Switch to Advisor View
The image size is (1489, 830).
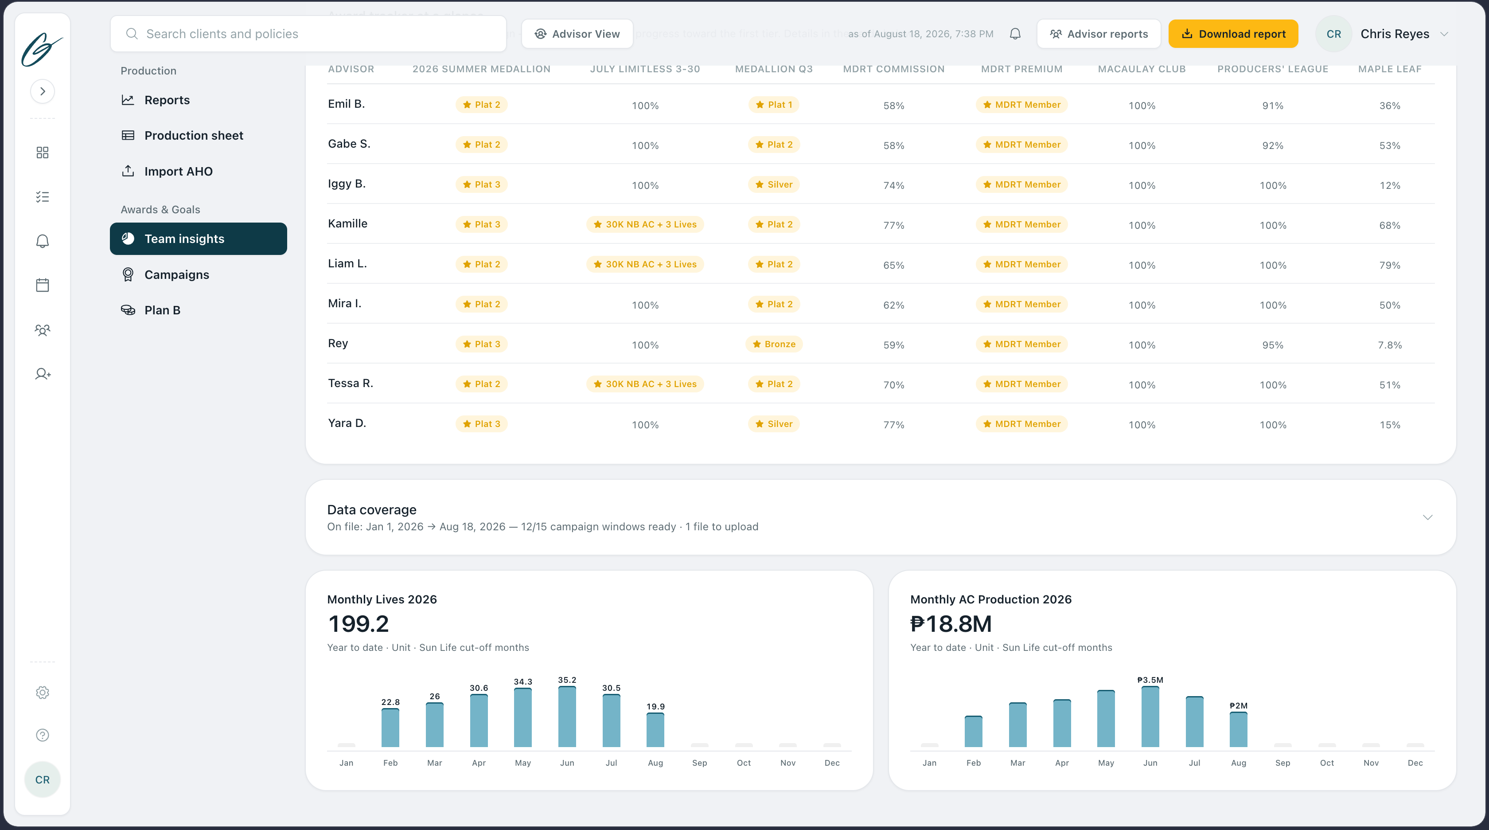(577, 34)
